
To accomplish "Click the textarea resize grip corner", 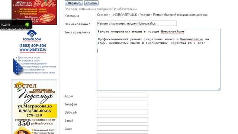I will [x=219, y=89].
